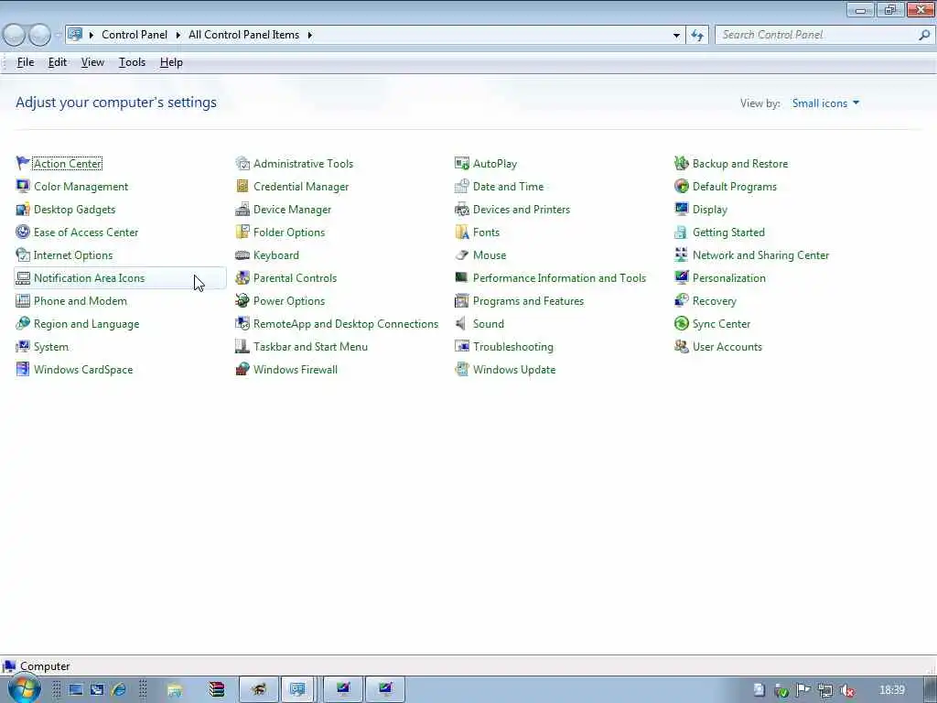Open Troubleshooting link
The width and height of the screenshot is (937, 703).
tap(512, 347)
